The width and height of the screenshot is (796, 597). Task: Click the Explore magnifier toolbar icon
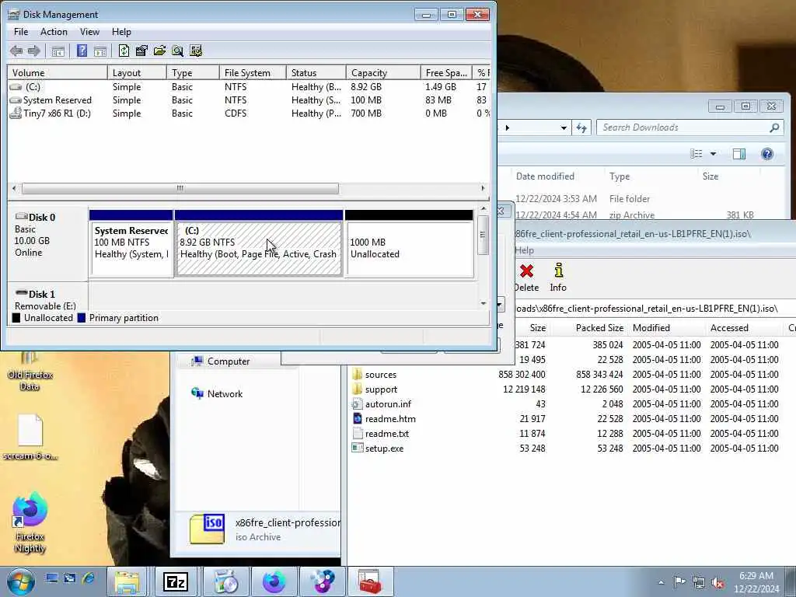tap(177, 51)
